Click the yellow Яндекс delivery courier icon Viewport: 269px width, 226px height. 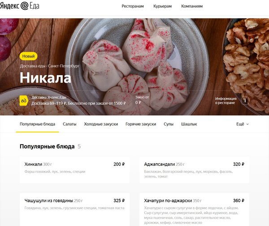(x=24, y=101)
